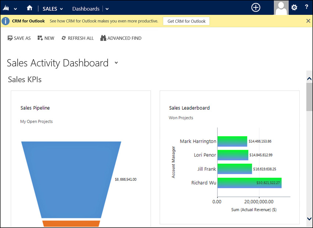Expand the SALES area dropdown
This screenshot has height=228, width=313.
click(61, 9)
